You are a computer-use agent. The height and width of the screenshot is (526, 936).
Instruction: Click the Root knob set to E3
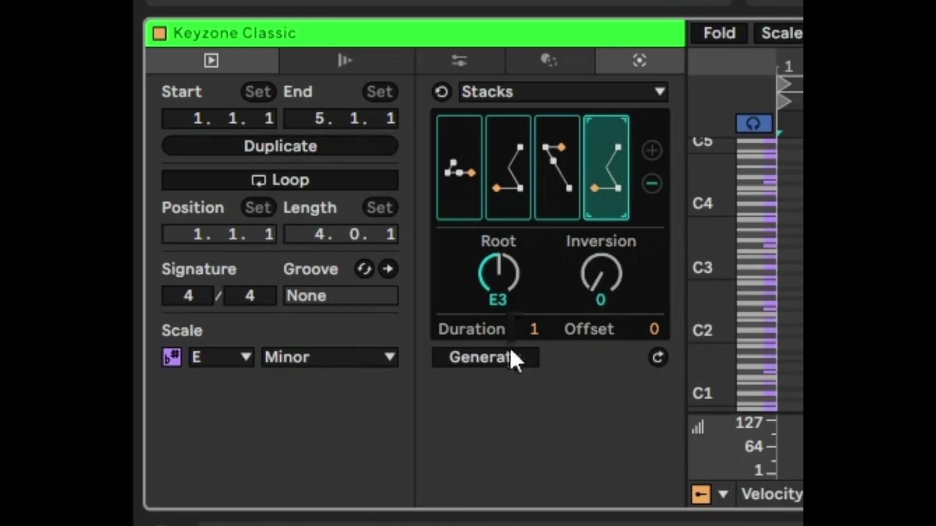499,273
